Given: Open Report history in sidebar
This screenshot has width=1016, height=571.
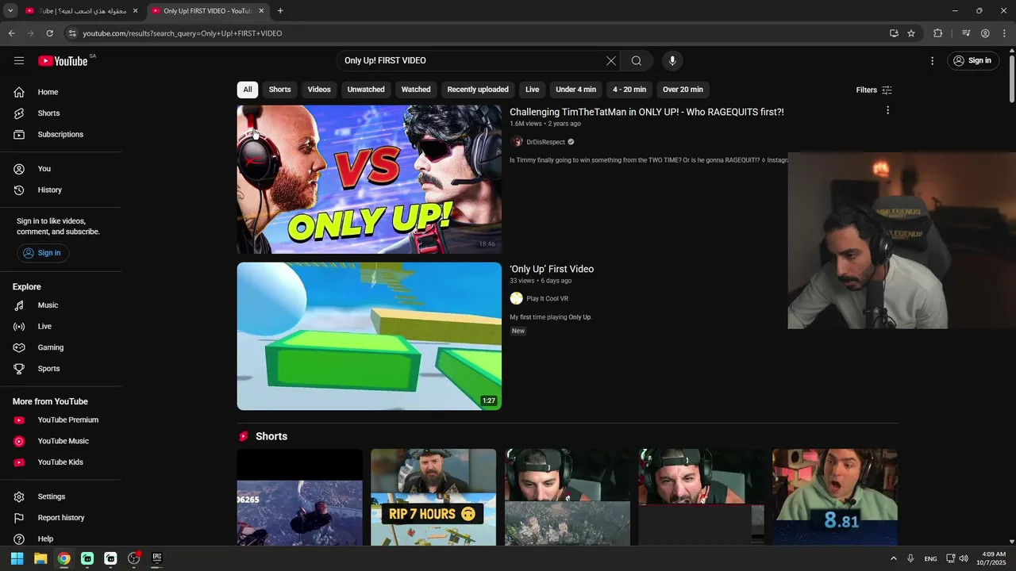Looking at the screenshot, I should [x=60, y=518].
